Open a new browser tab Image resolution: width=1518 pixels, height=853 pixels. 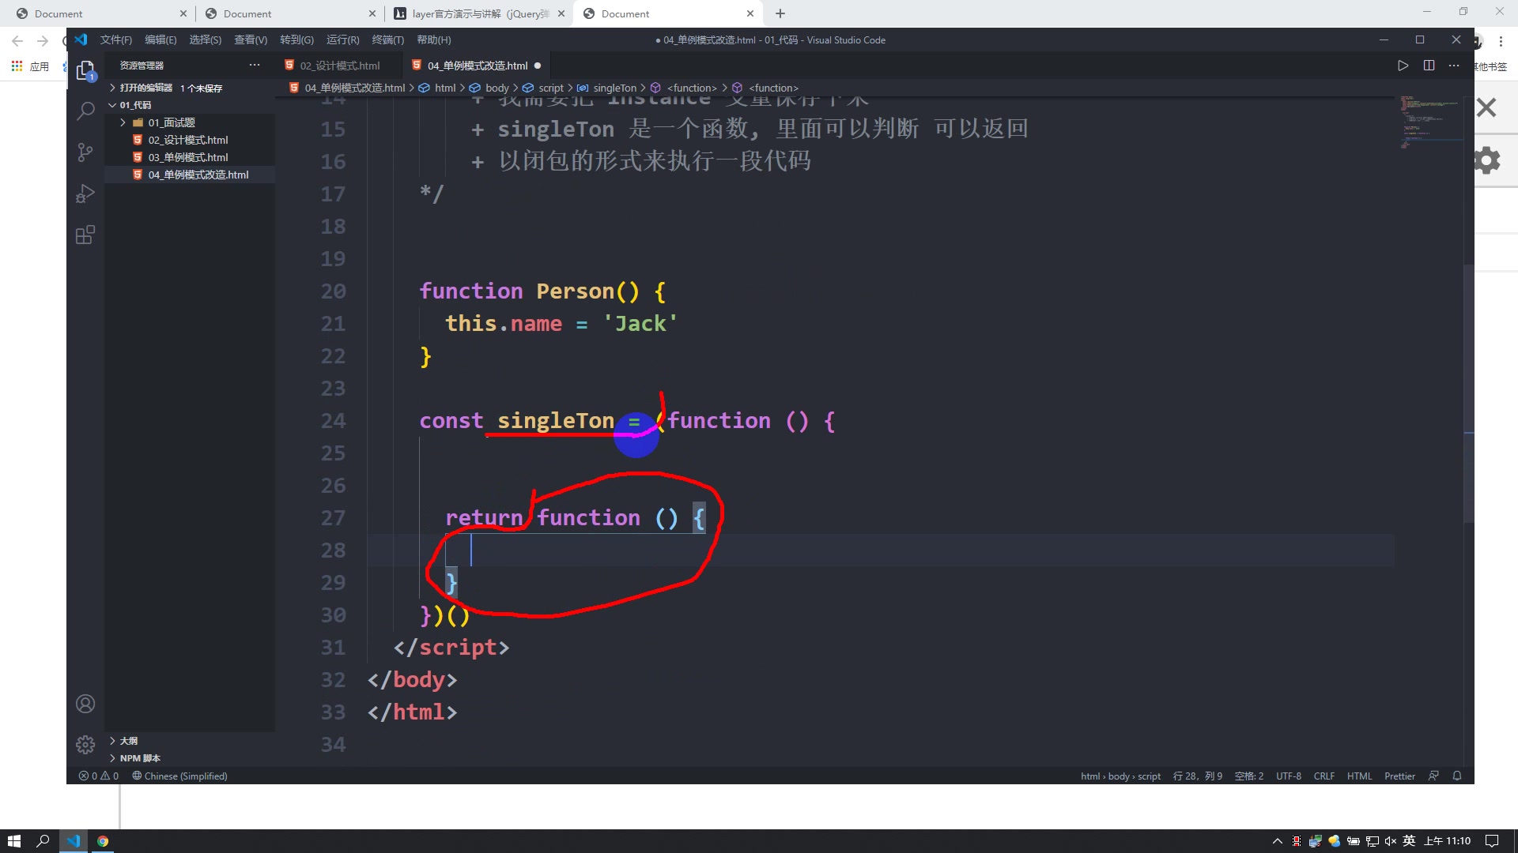point(780,13)
